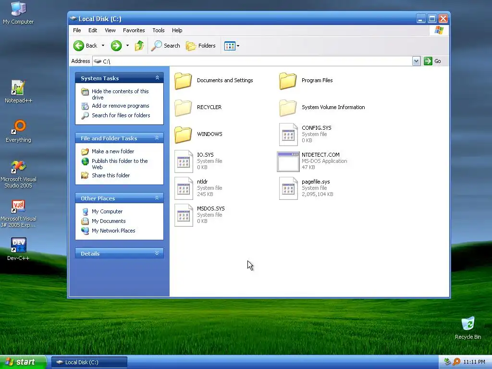Open My Network Places link
Viewport: 492px width, 369px height.
point(113,231)
